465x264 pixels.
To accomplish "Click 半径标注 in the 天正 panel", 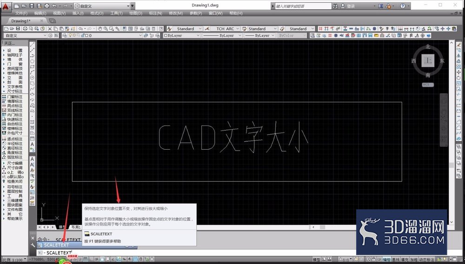I will (14, 144).
